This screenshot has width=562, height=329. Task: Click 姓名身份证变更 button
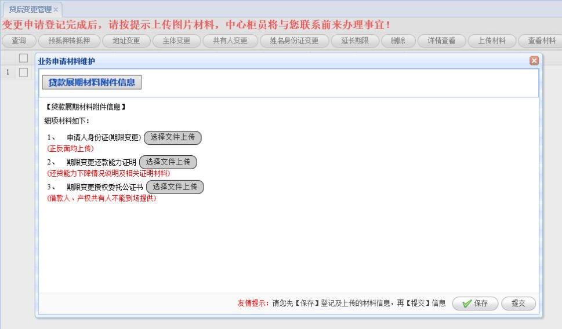294,41
